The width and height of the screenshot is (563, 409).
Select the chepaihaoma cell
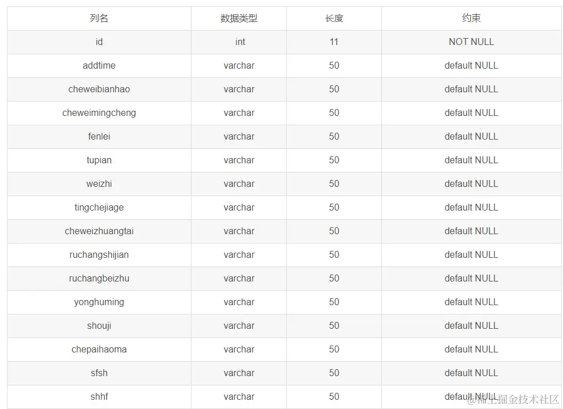[99, 350]
